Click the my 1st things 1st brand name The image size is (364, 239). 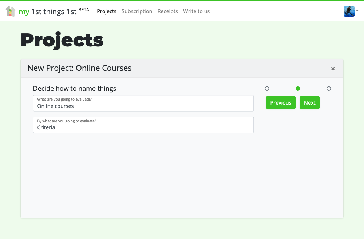(48, 12)
